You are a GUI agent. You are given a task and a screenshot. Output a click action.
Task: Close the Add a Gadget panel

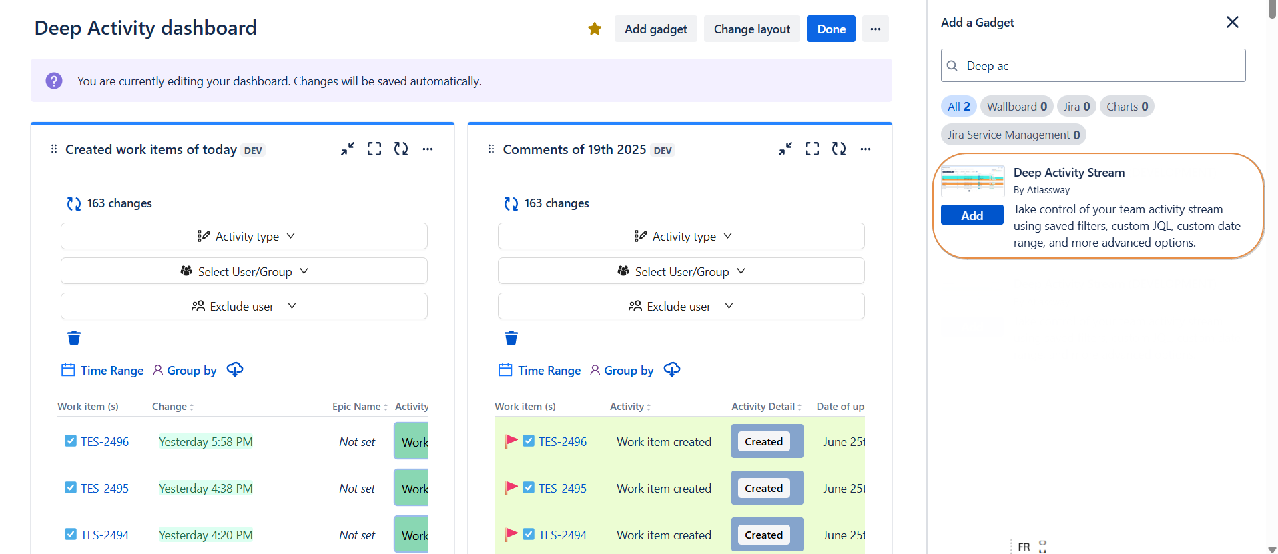pos(1232,22)
